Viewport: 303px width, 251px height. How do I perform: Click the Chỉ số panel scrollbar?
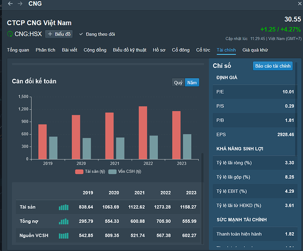(296, 109)
